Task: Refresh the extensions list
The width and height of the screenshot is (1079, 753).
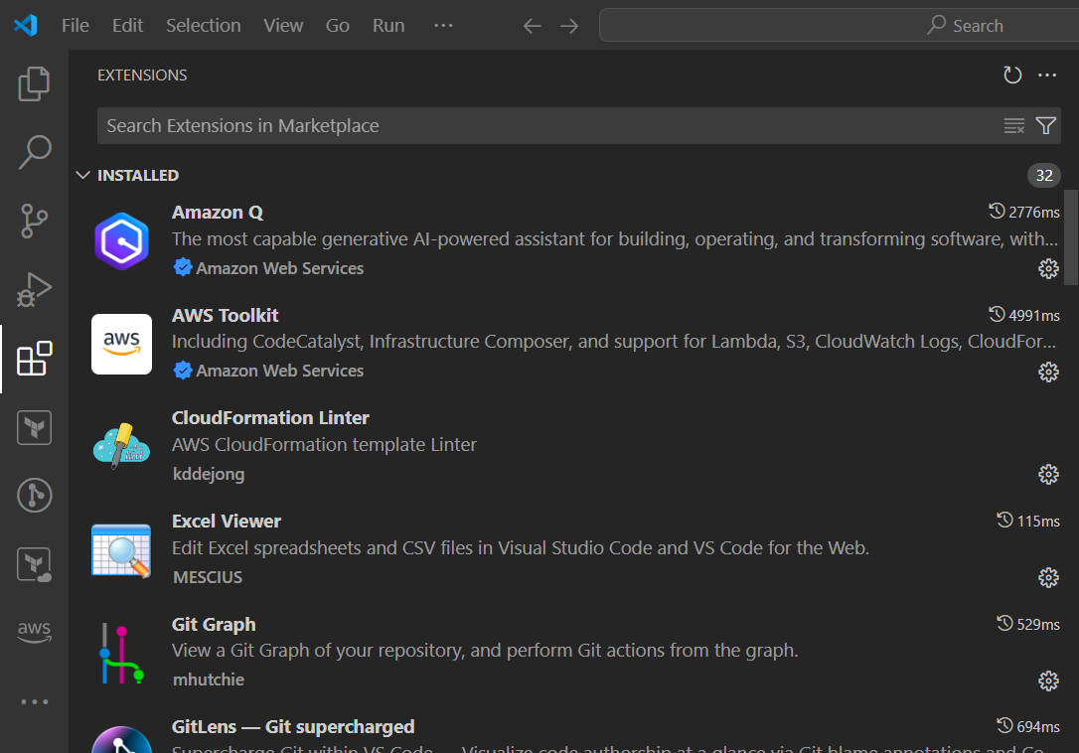Action: tap(1012, 75)
